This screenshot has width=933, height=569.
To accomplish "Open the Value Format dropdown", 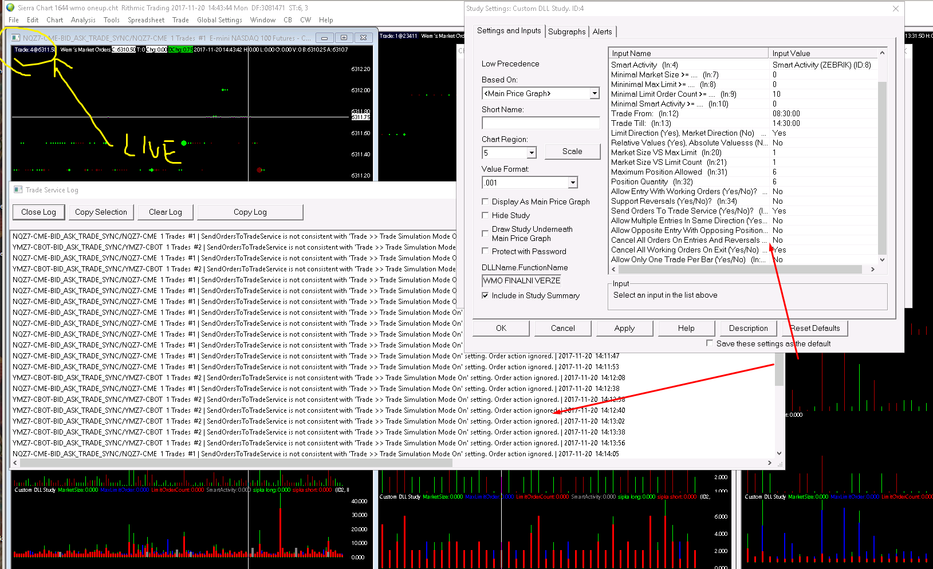I will [x=572, y=183].
